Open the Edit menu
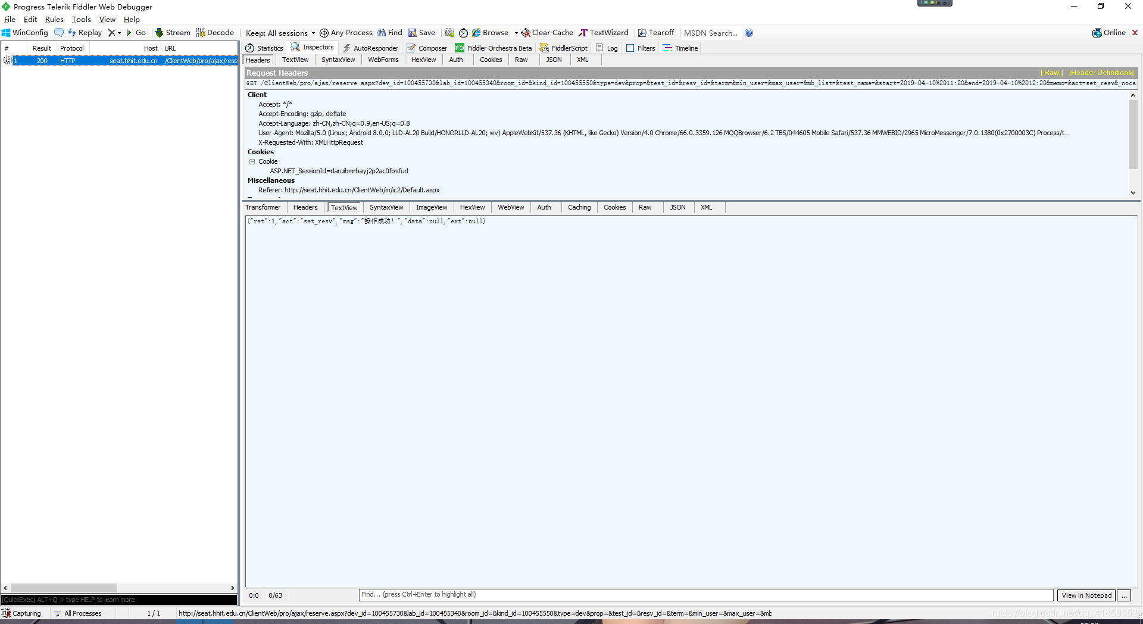 (x=30, y=20)
